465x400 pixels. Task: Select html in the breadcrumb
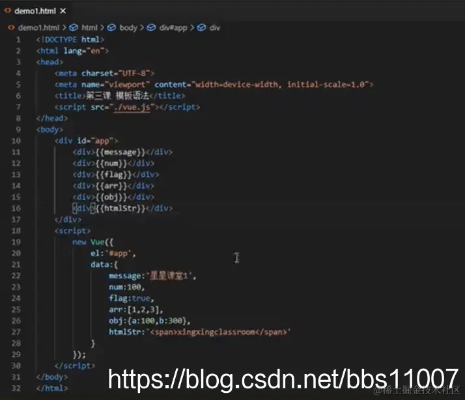pos(89,27)
